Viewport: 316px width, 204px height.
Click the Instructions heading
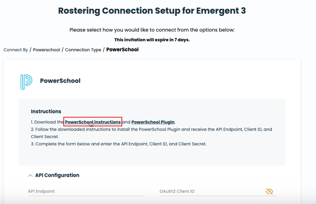46,111
